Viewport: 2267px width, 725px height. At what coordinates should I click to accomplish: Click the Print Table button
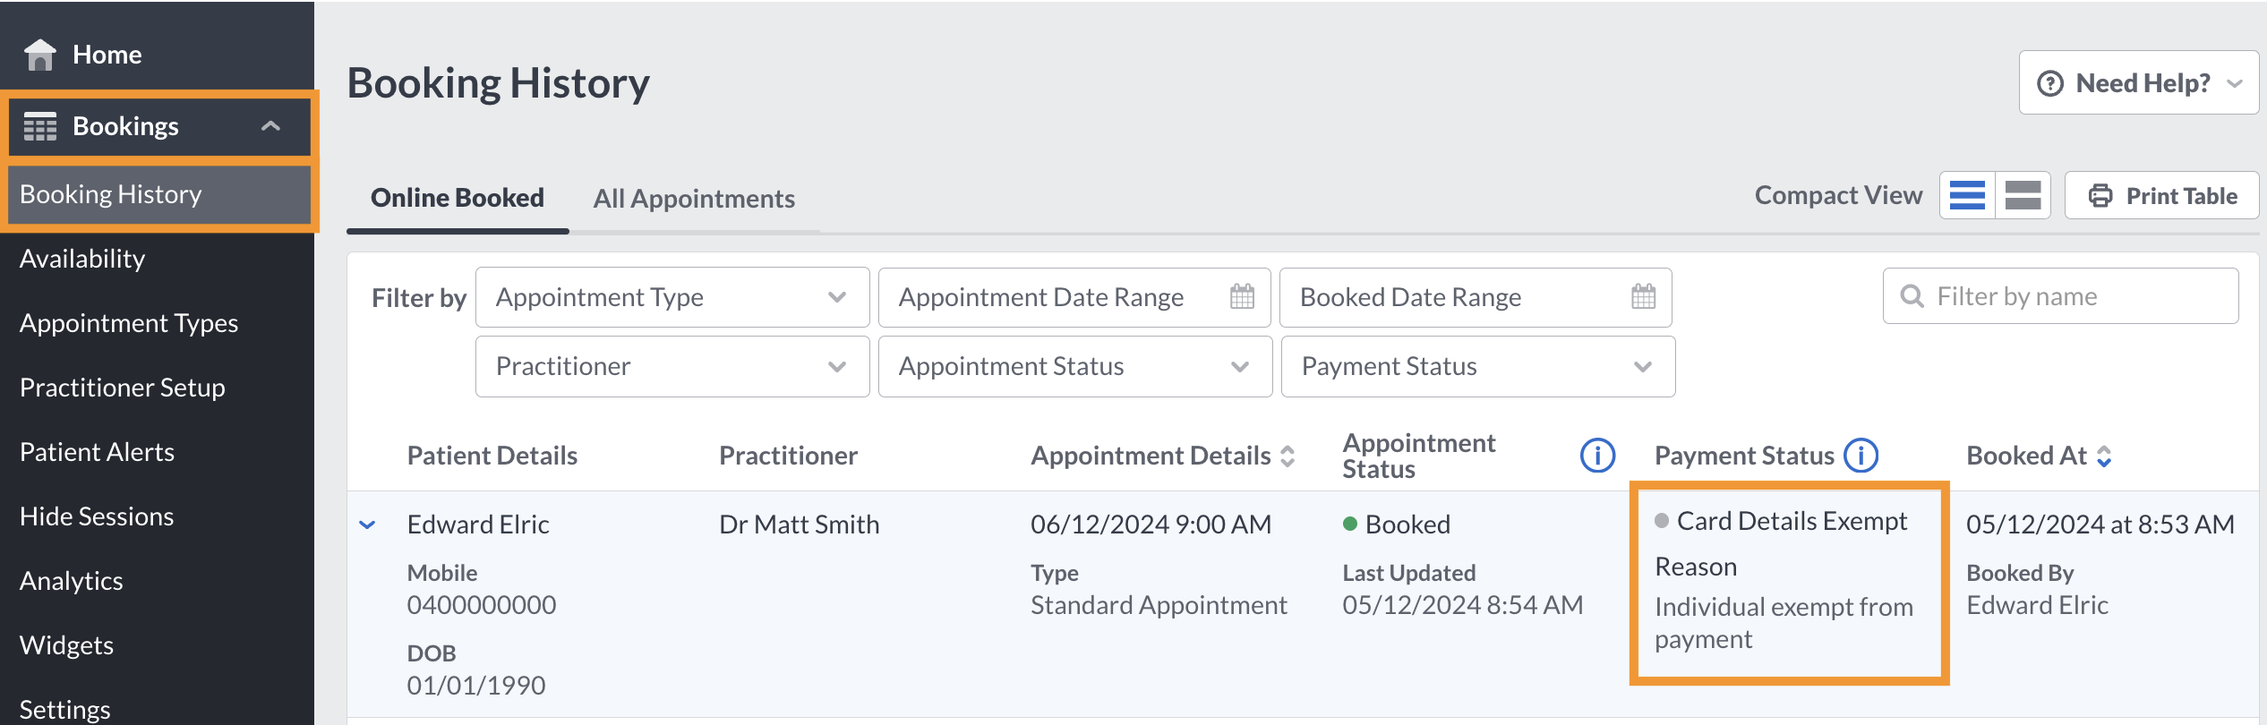coord(2161,196)
